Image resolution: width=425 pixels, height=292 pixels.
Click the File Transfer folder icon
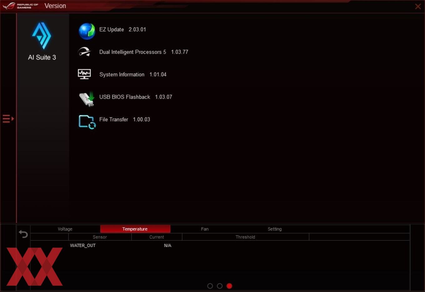(x=87, y=122)
